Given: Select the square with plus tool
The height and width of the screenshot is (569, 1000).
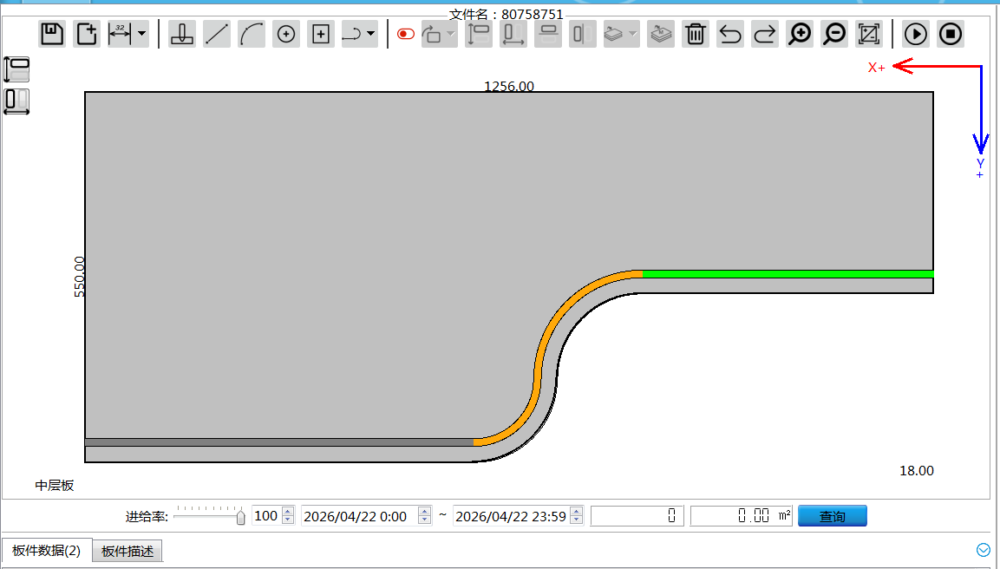Looking at the screenshot, I should tap(321, 34).
